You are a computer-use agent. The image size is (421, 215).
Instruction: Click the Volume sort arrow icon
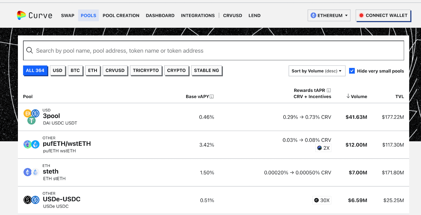click(348, 96)
